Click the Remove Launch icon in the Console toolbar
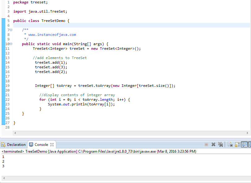The width and height of the screenshot is (251, 183). (x=214, y=144)
